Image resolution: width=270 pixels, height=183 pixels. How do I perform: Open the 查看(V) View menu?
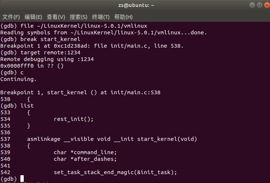(56, 17)
